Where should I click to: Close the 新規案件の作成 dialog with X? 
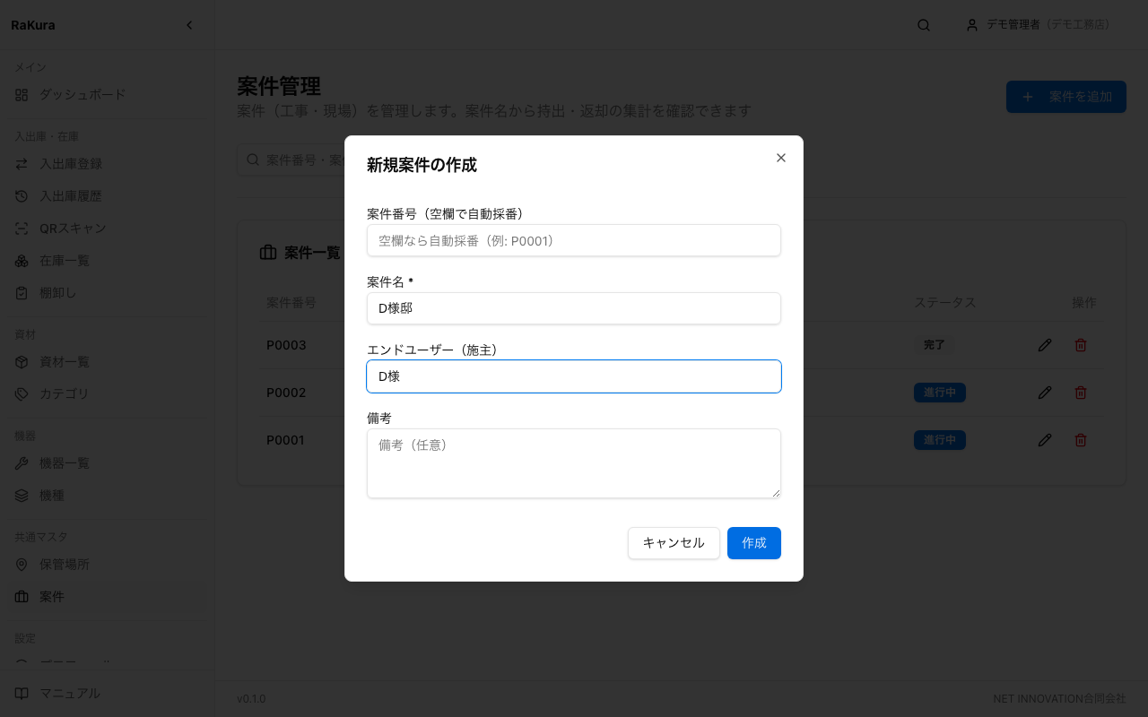(781, 158)
